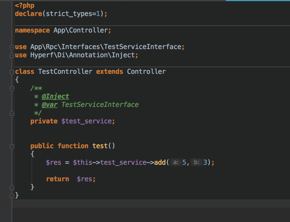
Task: Click $this in the test method
Action: 83,163
